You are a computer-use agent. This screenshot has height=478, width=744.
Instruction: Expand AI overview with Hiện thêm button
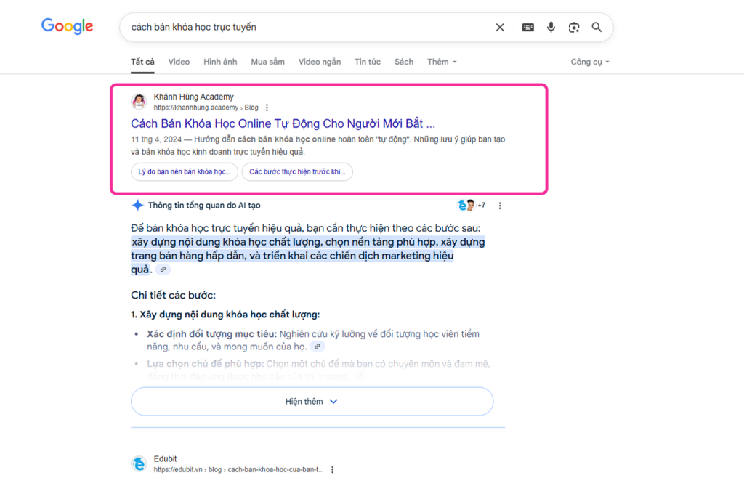pos(312,401)
